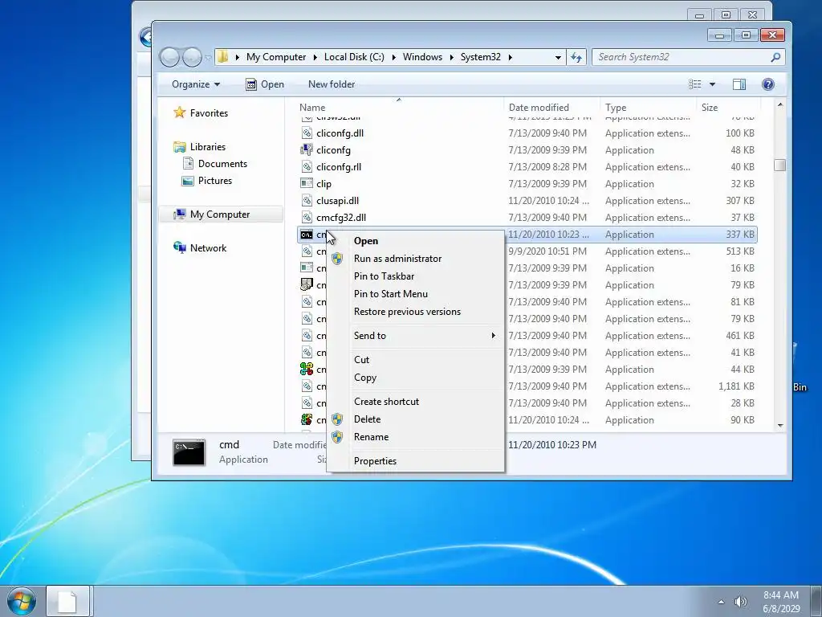Click the clip application icon
This screenshot has height=617, width=822.
307,184
